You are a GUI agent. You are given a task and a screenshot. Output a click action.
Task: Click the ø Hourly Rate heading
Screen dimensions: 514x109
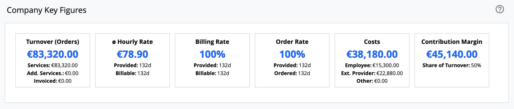[133, 42]
